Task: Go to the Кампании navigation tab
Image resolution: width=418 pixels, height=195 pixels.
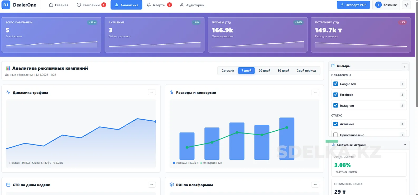Action: tap(91, 5)
